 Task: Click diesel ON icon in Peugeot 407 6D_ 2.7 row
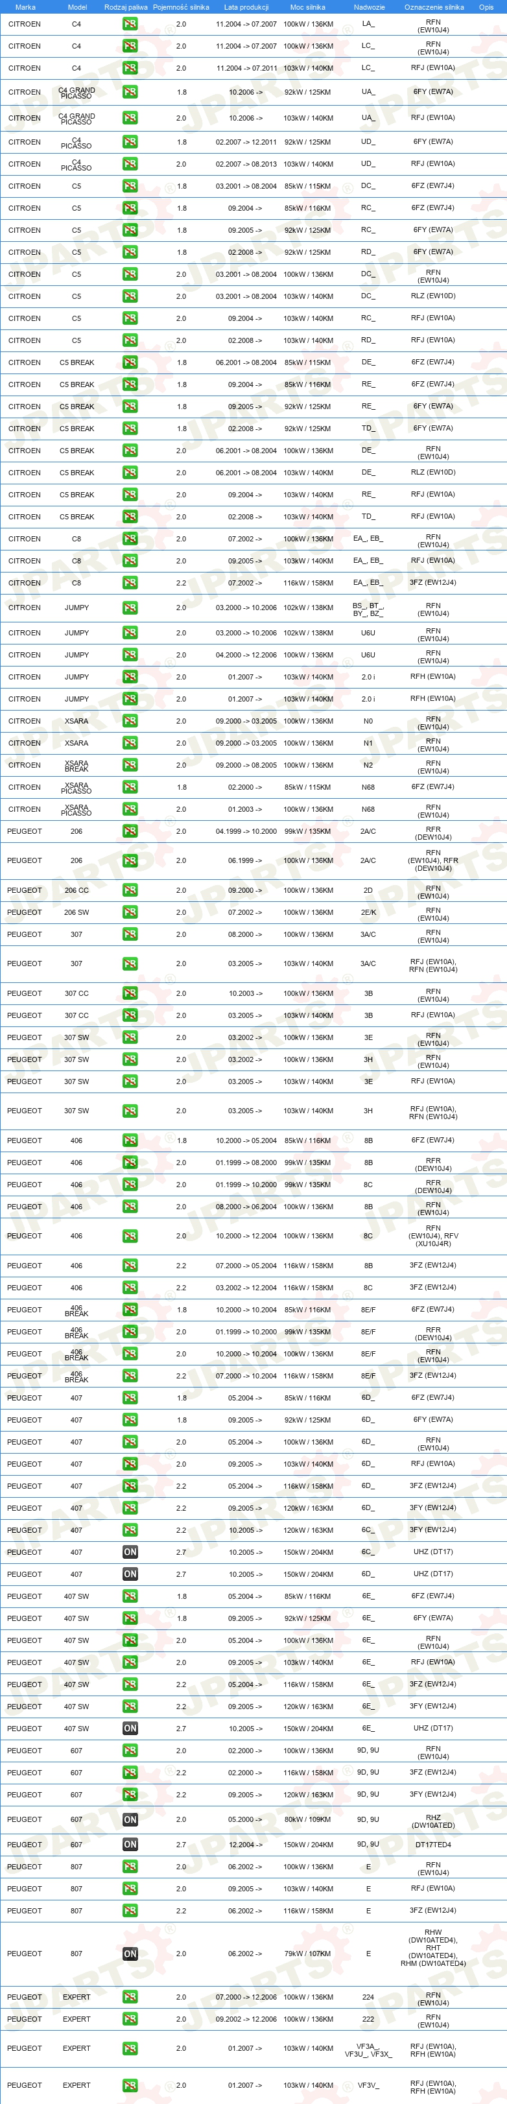(x=130, y=1574)
